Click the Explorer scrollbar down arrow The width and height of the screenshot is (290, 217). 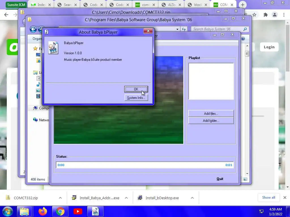(x=247, y=174)
